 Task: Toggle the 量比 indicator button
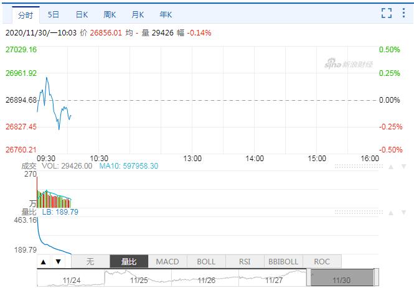click(x=129, y=262)
